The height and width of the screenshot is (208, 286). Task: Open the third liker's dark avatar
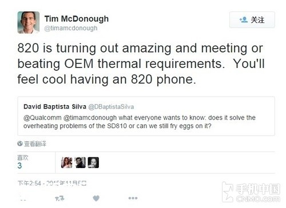(93, 162)
